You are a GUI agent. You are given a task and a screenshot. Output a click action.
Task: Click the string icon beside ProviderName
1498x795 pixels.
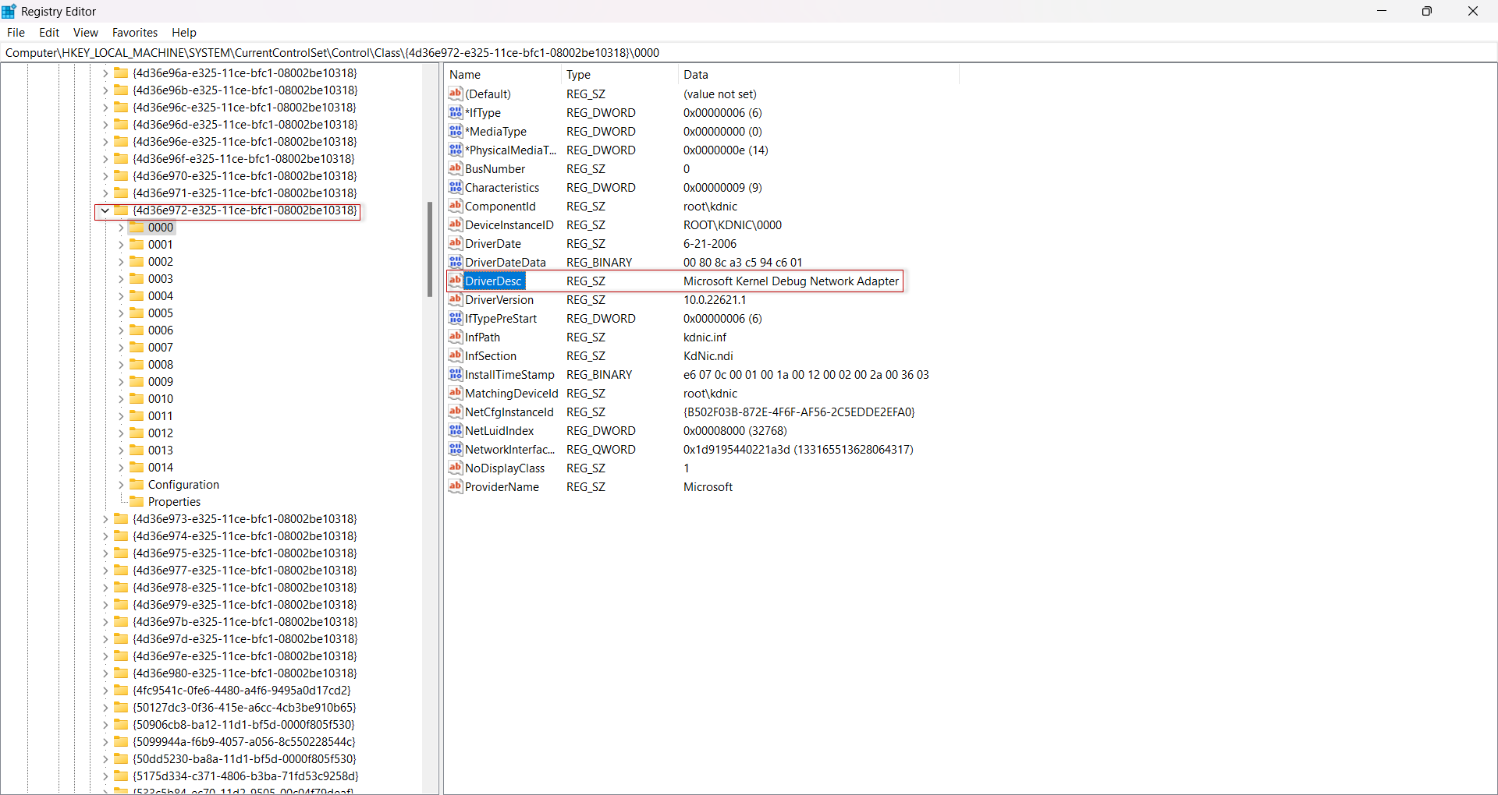coord(455,486)
